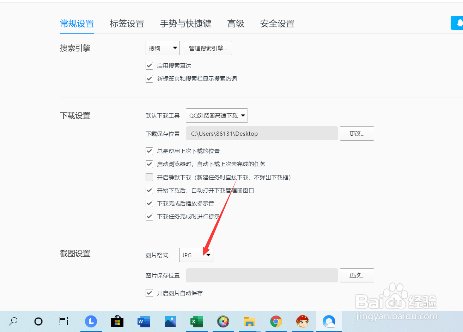
Task: Launch Chrome from the taskbar
Action: pos(276,321)
